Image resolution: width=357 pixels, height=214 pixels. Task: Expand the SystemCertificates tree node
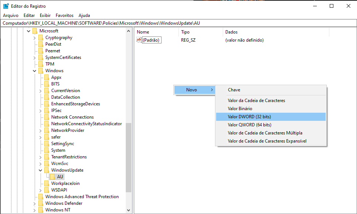click(x=35, y=57)
